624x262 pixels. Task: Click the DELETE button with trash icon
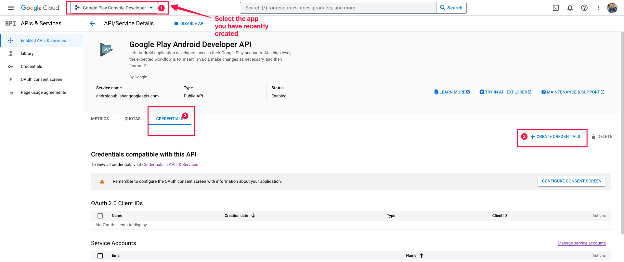tap(602, 137)
